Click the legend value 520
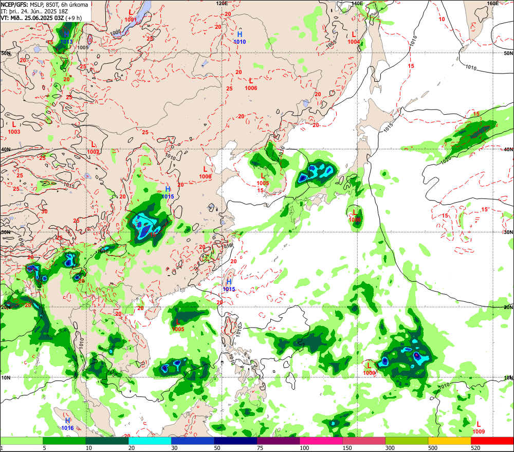The image size is (514, 452). pyautogui.click(x=475, y=448)
